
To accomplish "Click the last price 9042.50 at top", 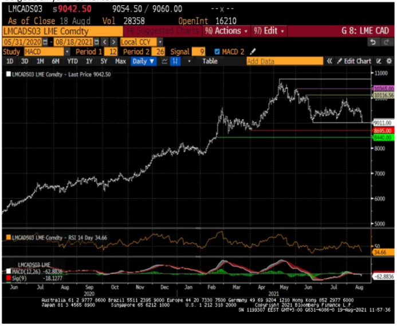I will tap(74, 9).
